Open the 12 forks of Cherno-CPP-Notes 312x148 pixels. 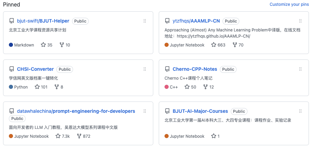[208, 87]
